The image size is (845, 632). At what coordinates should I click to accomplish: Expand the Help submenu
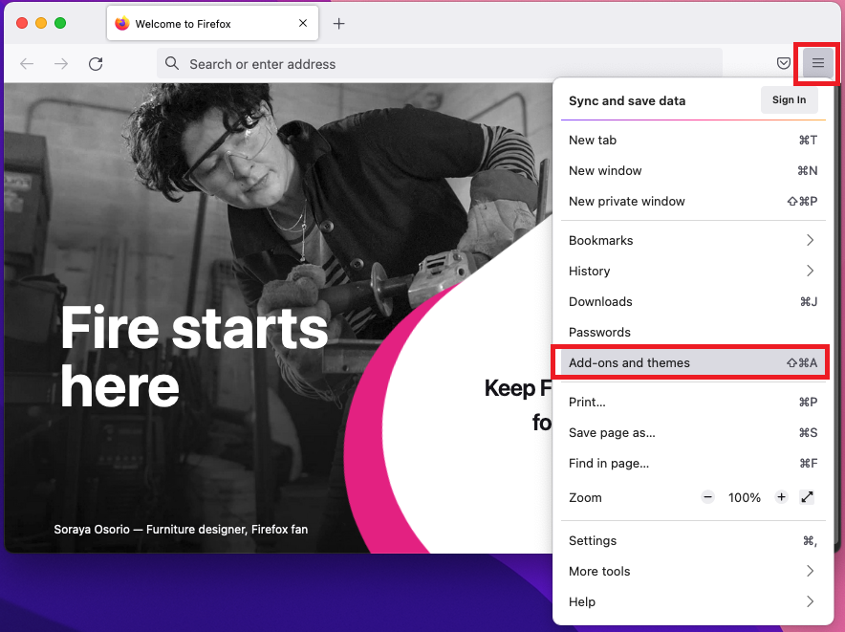pos(693,601)
